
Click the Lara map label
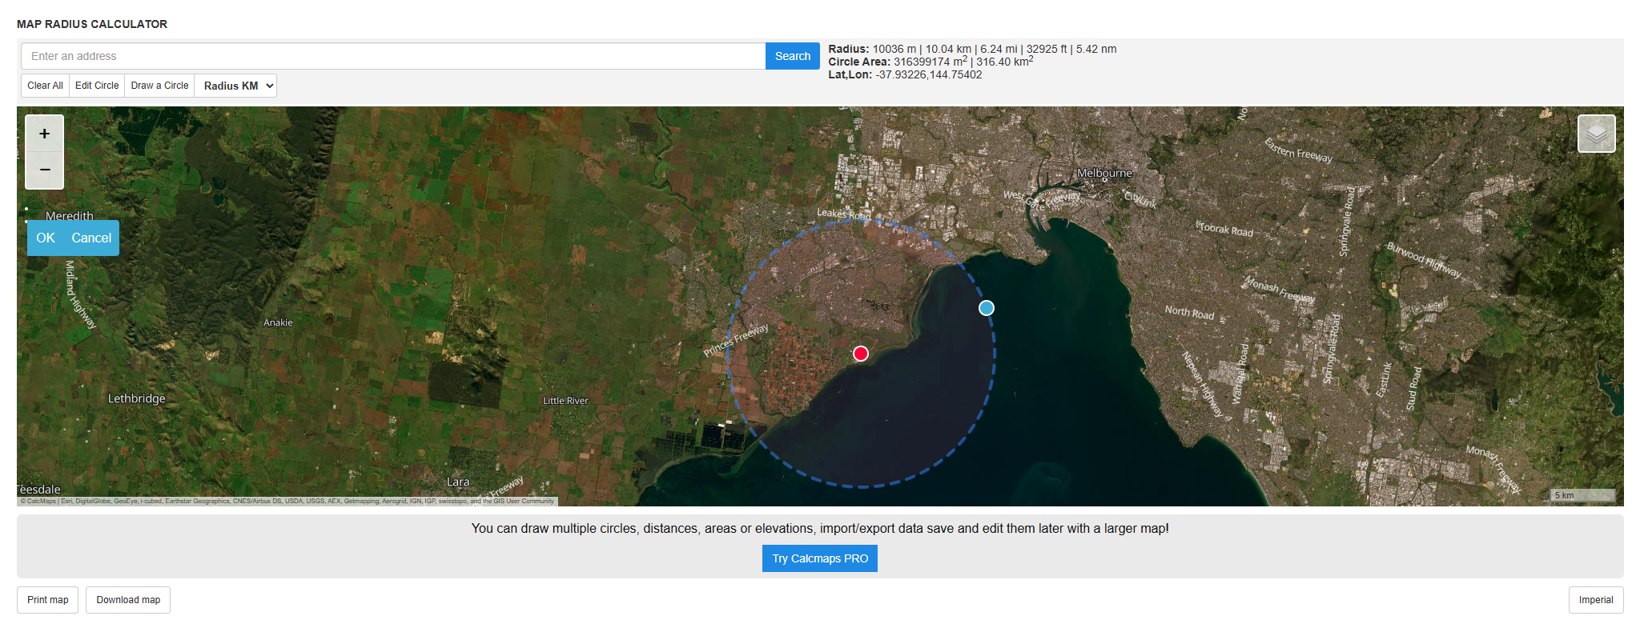click(x=458, y=482)
